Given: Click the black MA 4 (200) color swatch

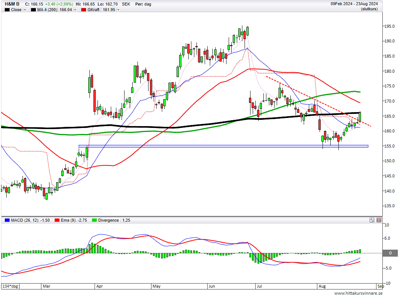Looking at the screenshot, I should point(33,10).
